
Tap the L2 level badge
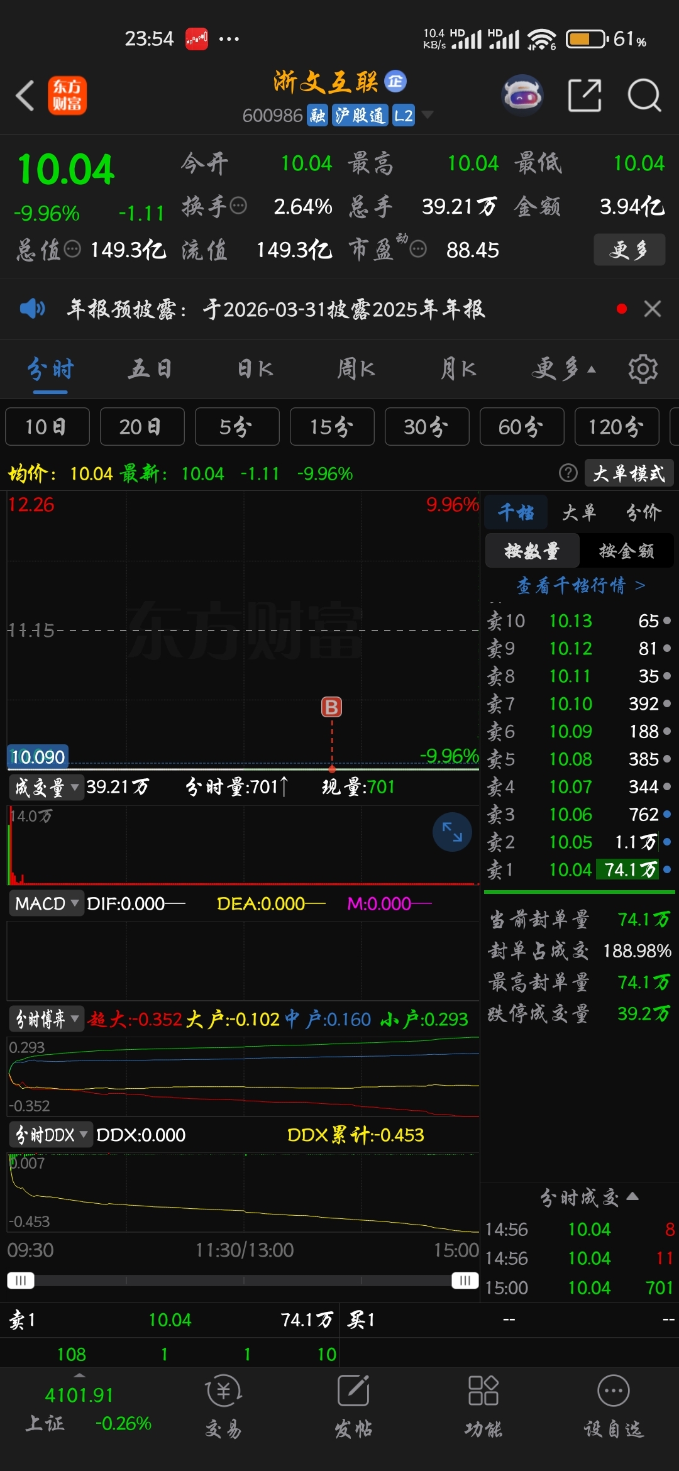tap(403, 116)
